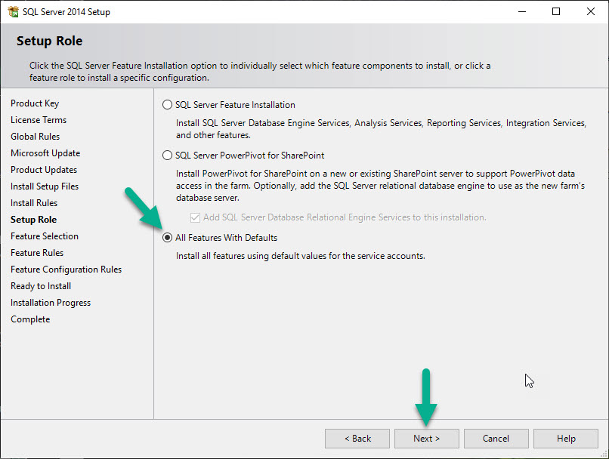Minimize the SQL Server 2014 Setup window

(522, 11)
